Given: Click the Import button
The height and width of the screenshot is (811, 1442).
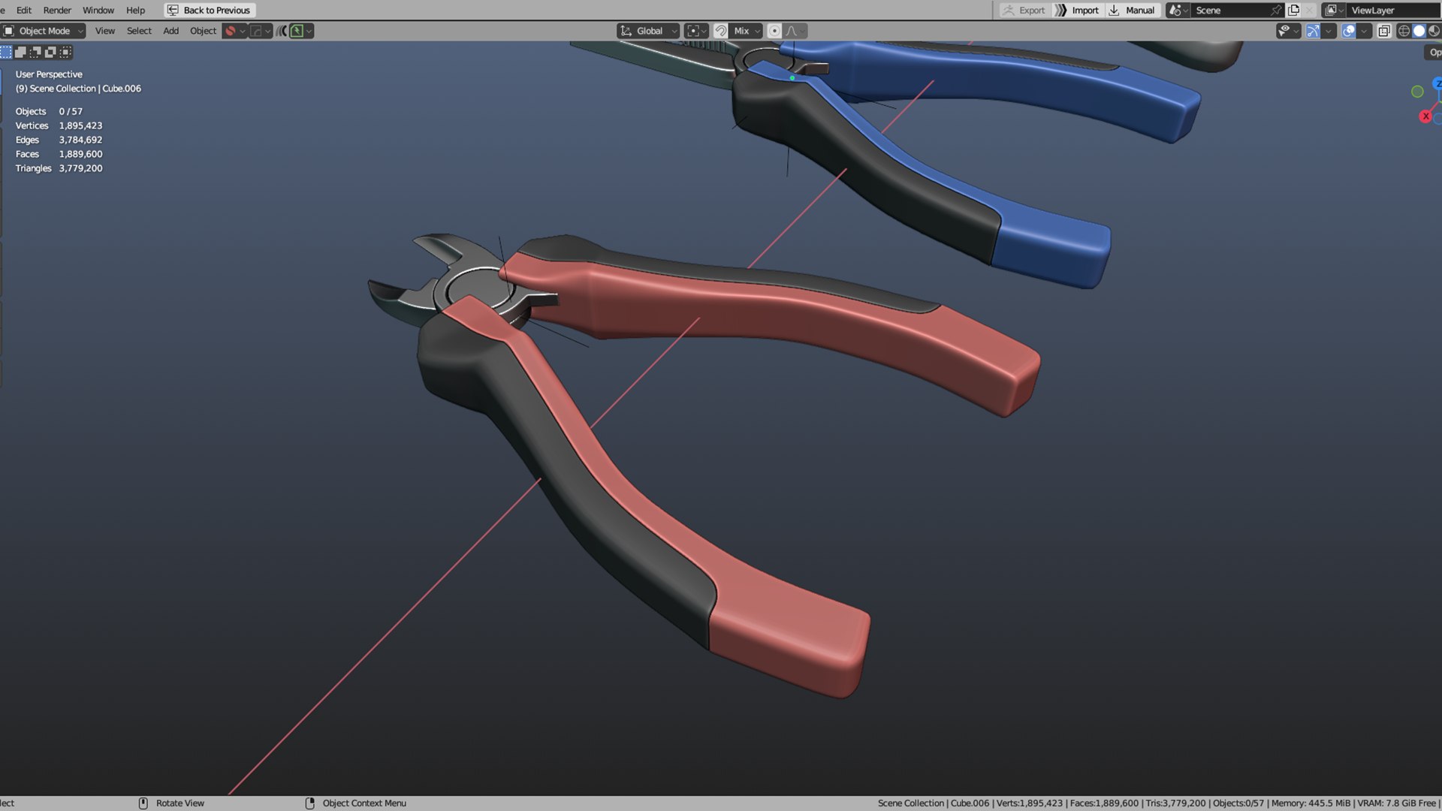Looking at the screenshot, I should pos(1077,10).
